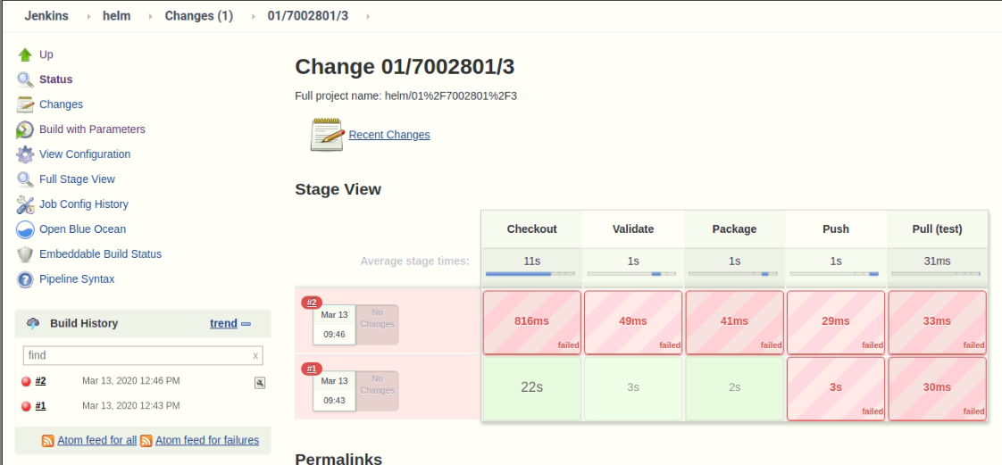Open the helm breadcrumb
Viewport: 1002px width, 465px height.
click(116, 16)
